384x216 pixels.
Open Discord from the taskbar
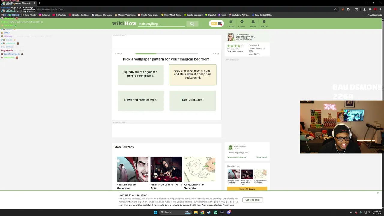pyautogui.click(x=229, y=212)
